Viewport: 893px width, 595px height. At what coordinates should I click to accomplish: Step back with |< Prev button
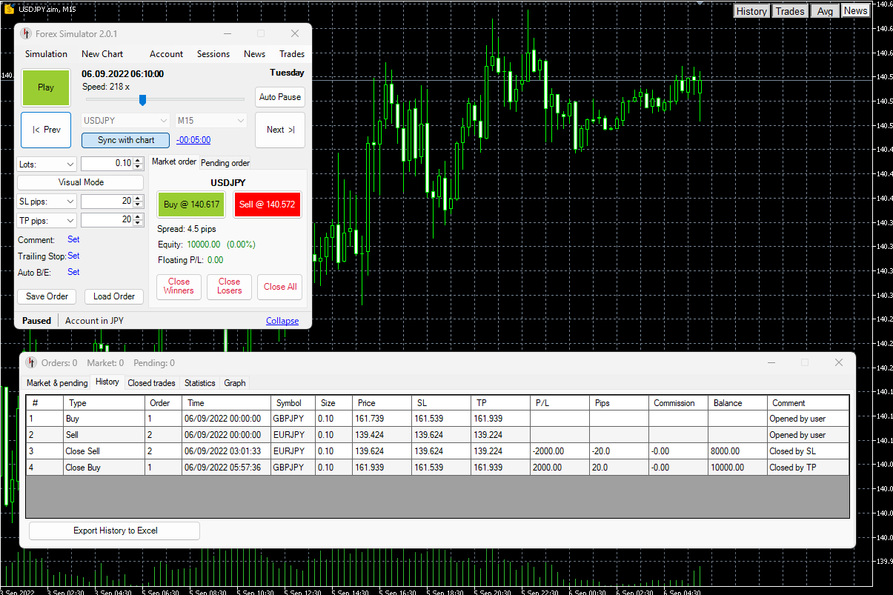pos(46,130)
